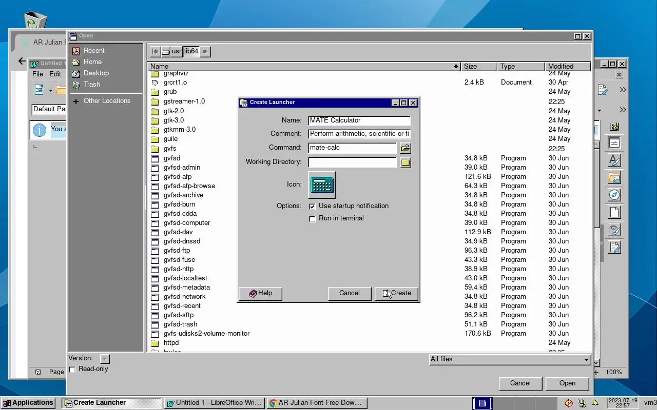Viewport: 657px width, 410px height.
Task: Browse for command using folder icon beside mate-calc
Action: [x=405, y=148]
